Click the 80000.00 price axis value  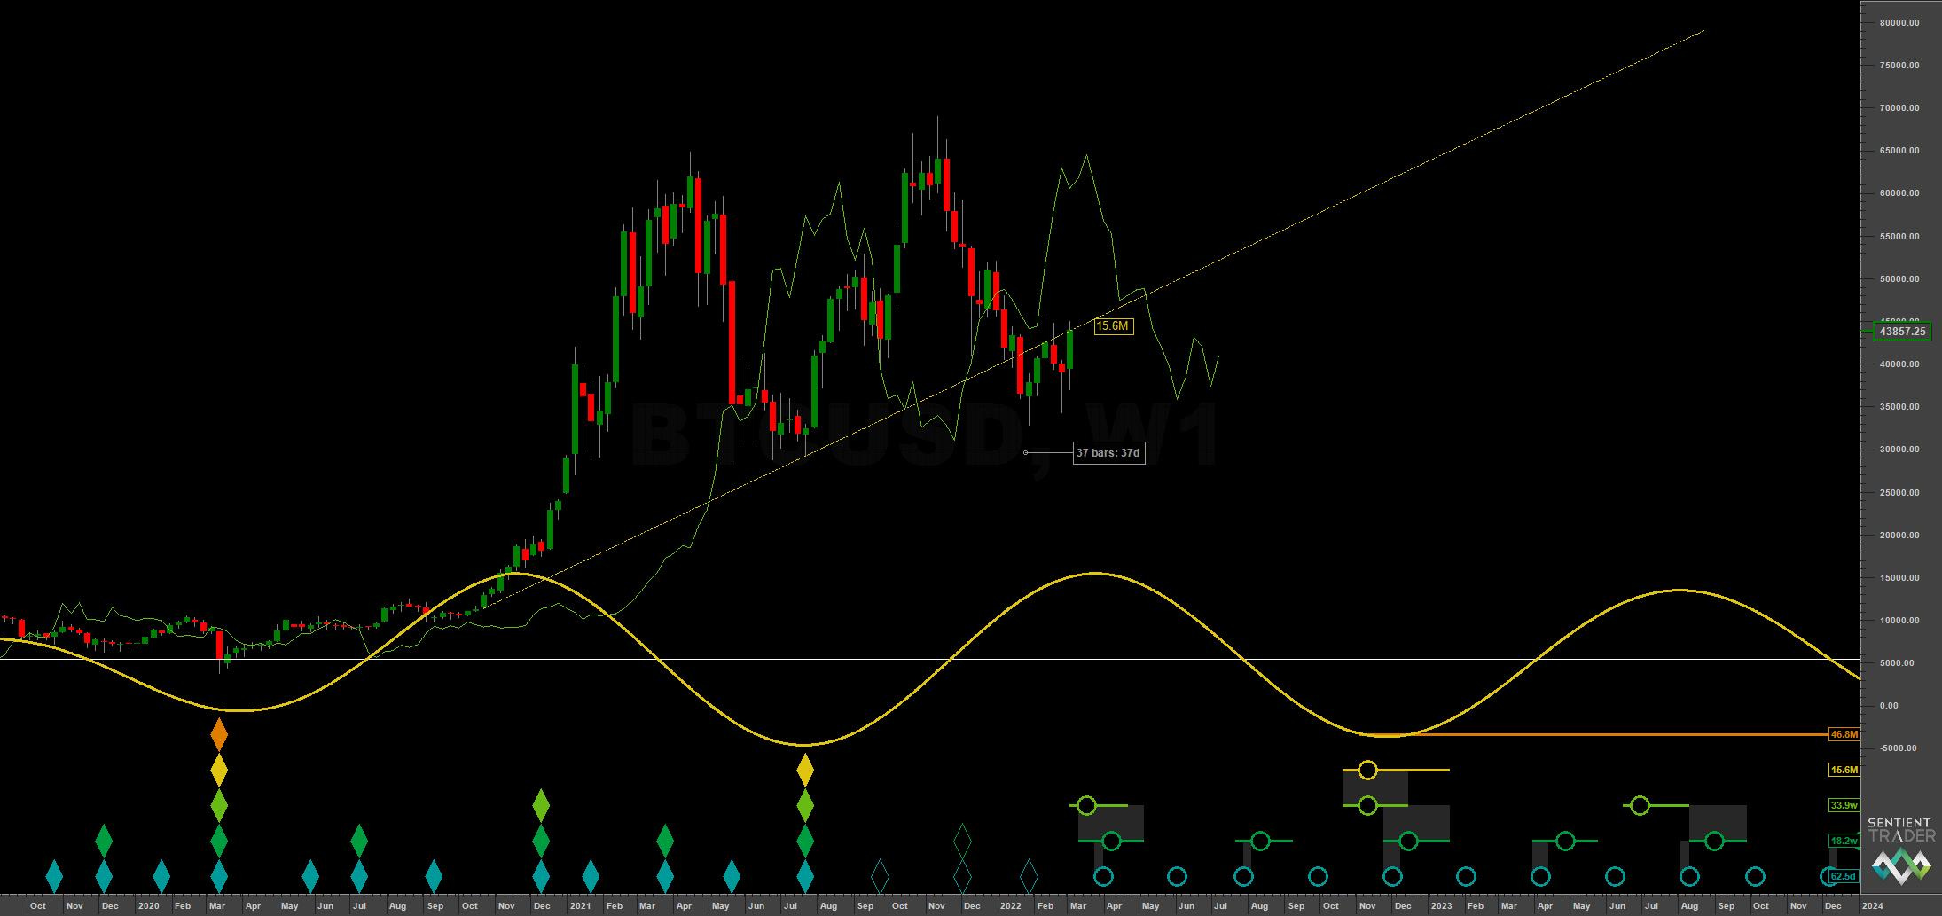point(1899,23)
